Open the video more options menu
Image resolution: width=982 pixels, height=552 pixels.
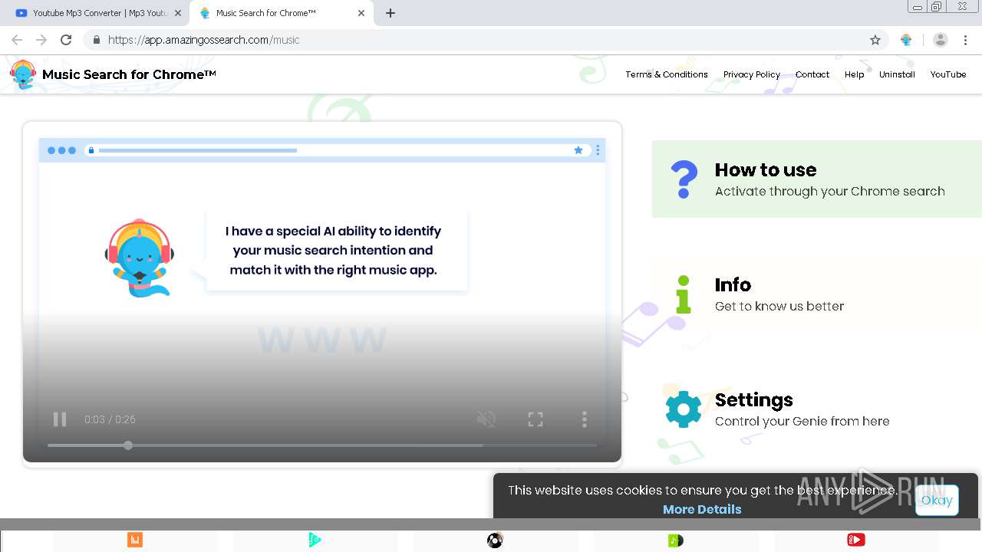(585, 419)
